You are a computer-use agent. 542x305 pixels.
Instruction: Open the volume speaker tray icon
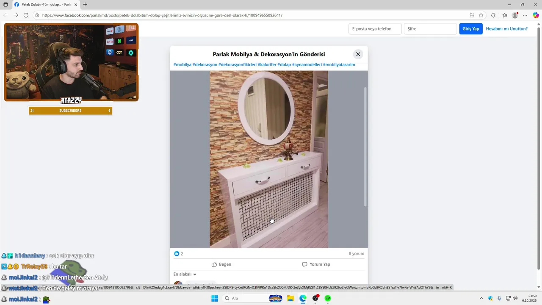pyautogui.click(x=515, y=298)
